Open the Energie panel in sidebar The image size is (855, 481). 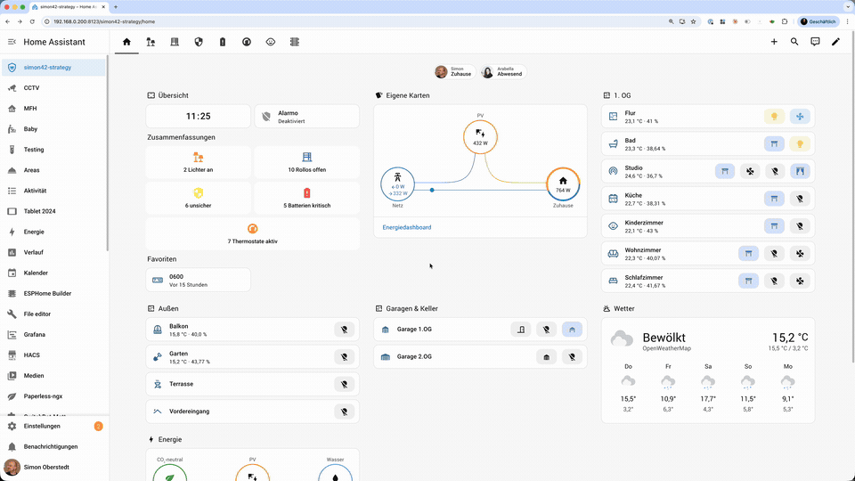[x=53, y=232]
